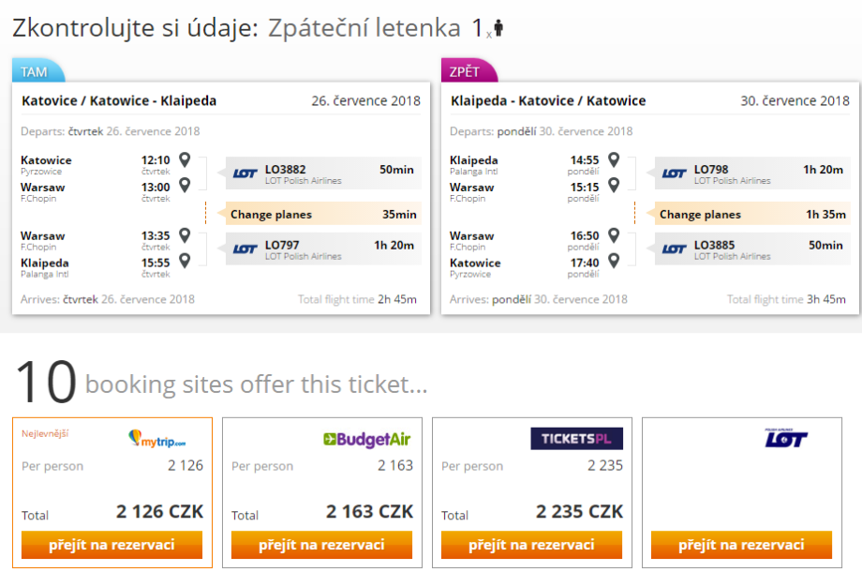Click the LOT logo beside flight LO3882
862x572 pixels.
pos(245,173)
